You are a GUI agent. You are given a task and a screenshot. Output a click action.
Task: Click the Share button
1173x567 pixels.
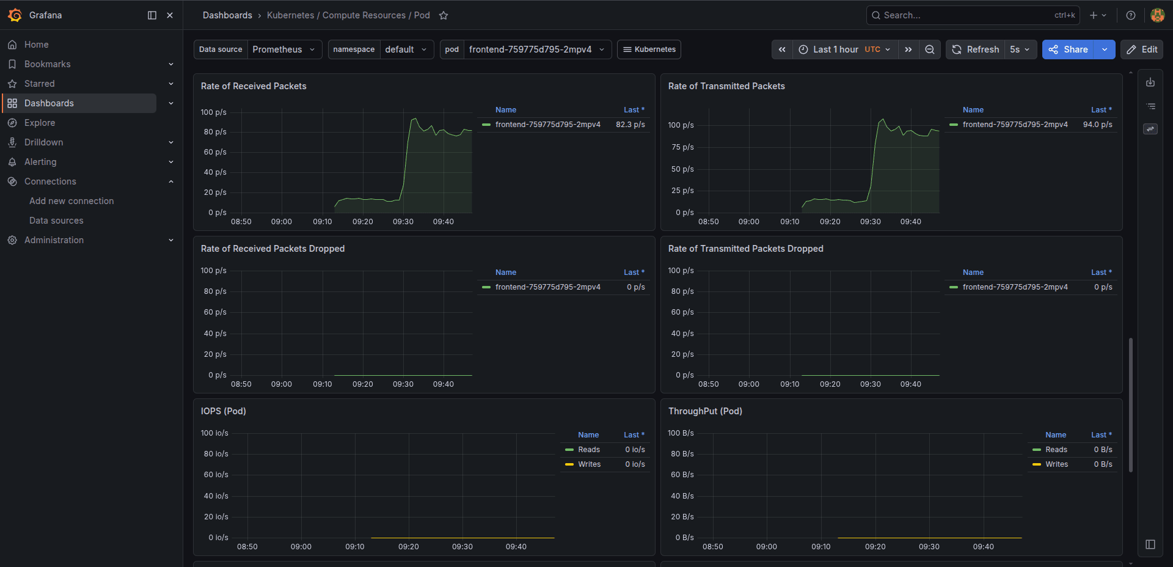click(x=1069, y=49)
